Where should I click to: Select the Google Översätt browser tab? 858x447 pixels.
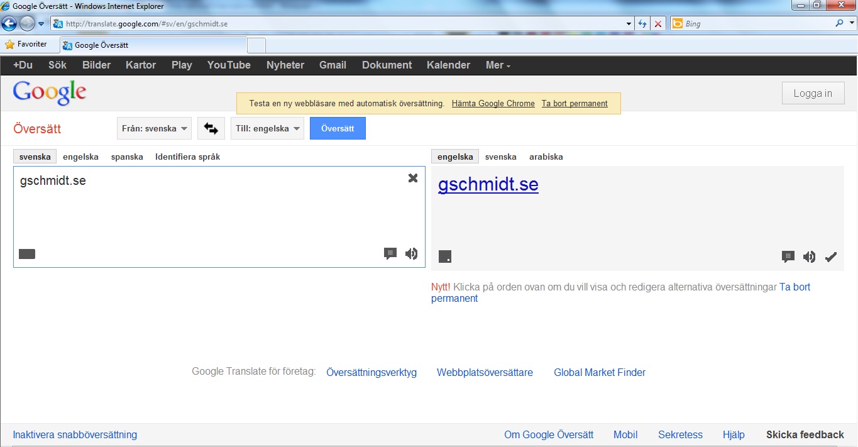point(153,45)
